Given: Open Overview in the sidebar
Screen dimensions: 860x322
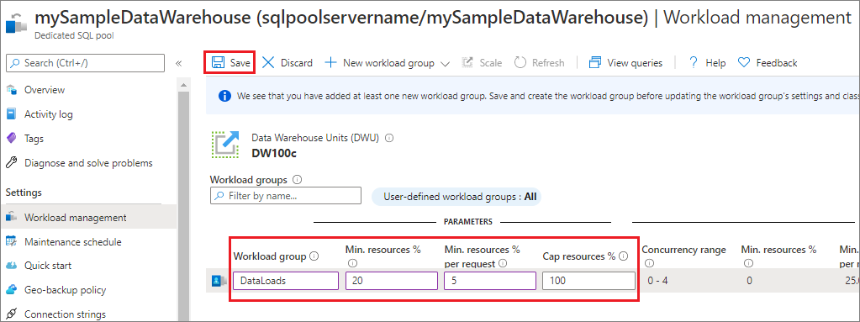Looking at the screenshot, I should 45,90.
